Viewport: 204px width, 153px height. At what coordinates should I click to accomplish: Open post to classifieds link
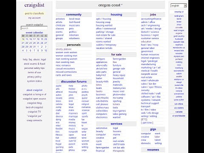[34, 14]
